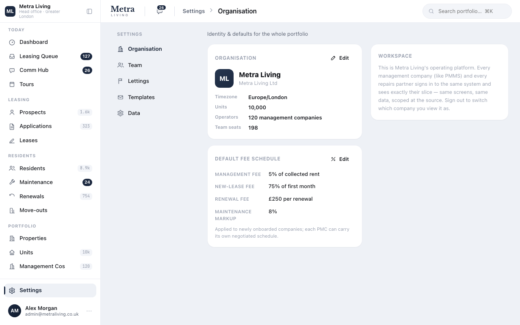Open the Residents section
520x325 pixels.
click(x=50, y=169)
